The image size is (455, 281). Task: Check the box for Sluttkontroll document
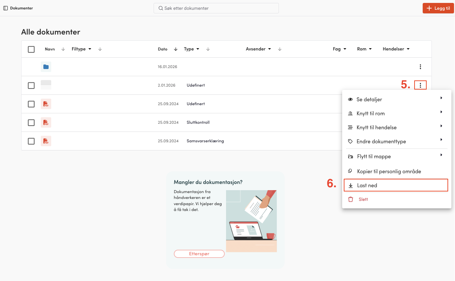tap(31, 122)
